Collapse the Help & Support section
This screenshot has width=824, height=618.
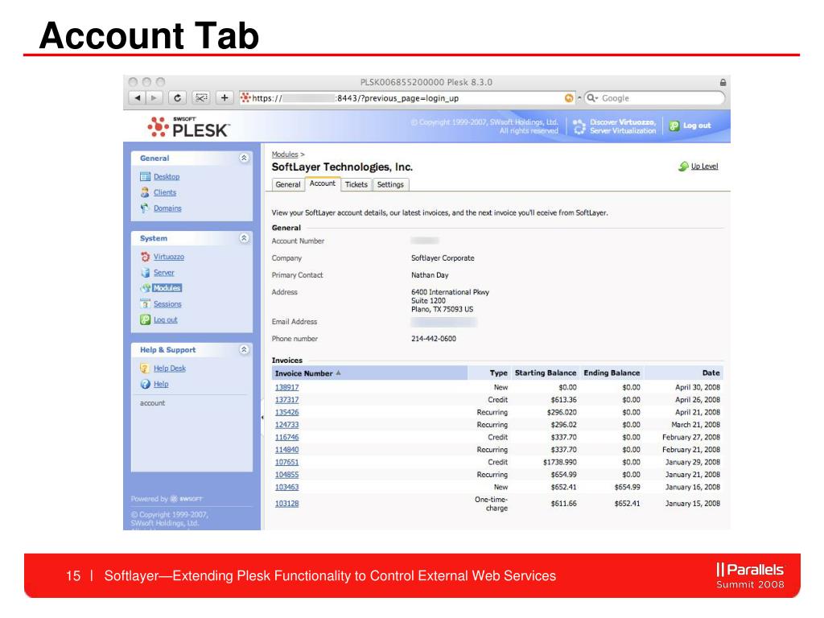(244, 349)
